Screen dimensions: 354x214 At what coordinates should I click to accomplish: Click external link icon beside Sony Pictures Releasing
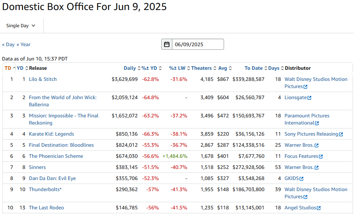[x=341, y=134]
